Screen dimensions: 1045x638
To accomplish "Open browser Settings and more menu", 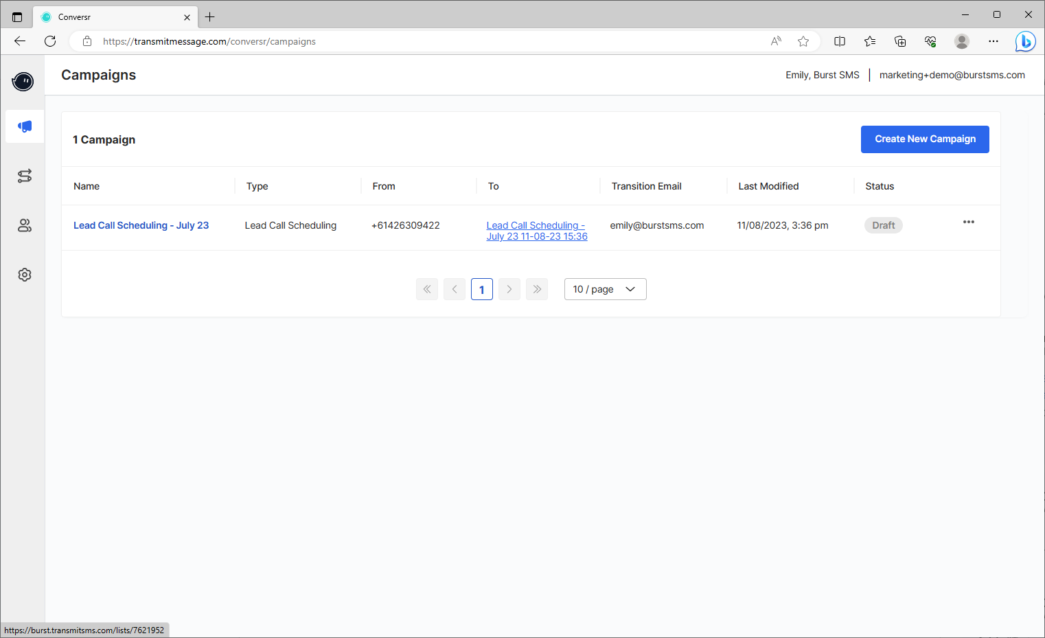I will coord(994,41).
